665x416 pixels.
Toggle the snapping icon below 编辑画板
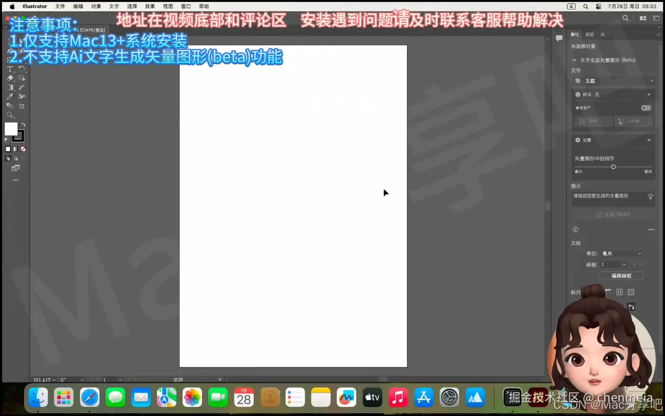click(x=631, y=306)
